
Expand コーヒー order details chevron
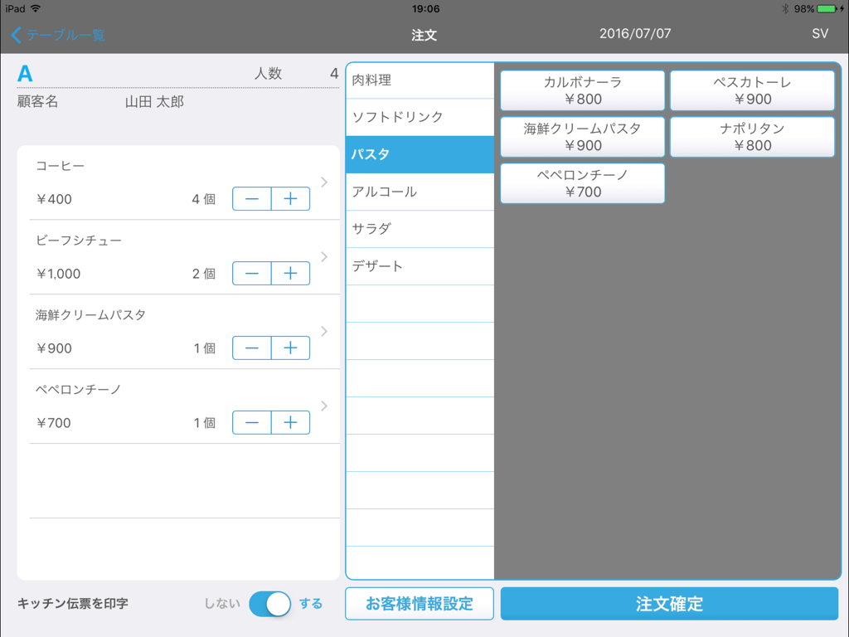(x=324, y=182)
